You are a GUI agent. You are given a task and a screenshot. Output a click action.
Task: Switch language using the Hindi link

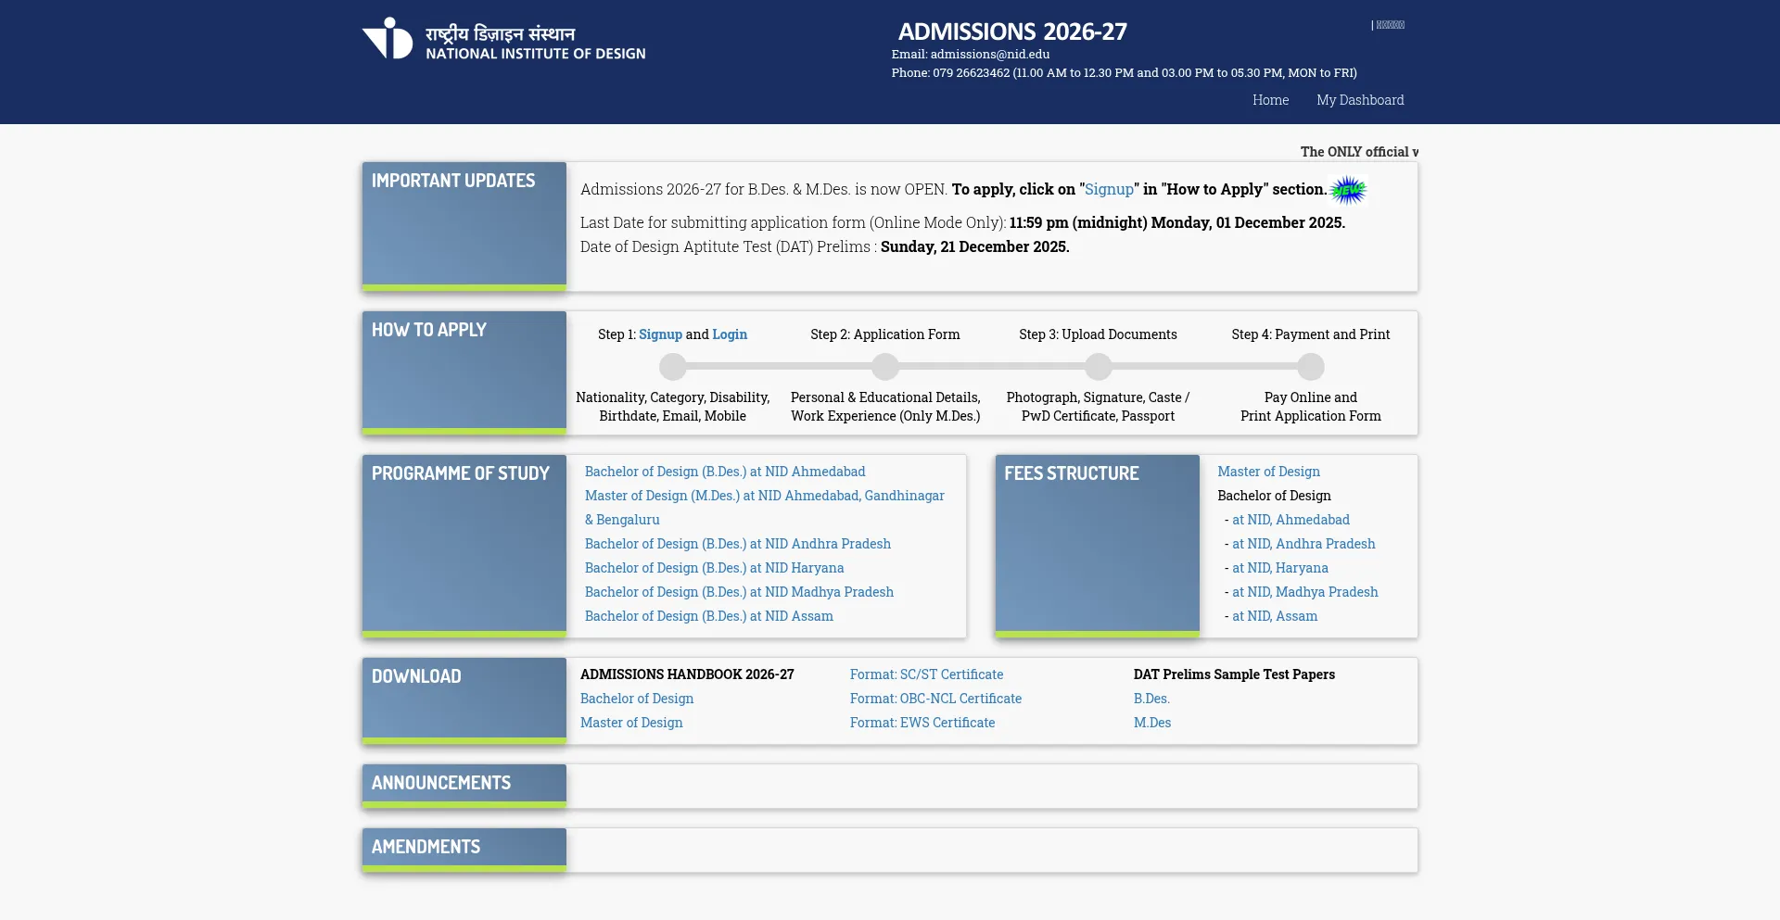[x=1389, y=25]
